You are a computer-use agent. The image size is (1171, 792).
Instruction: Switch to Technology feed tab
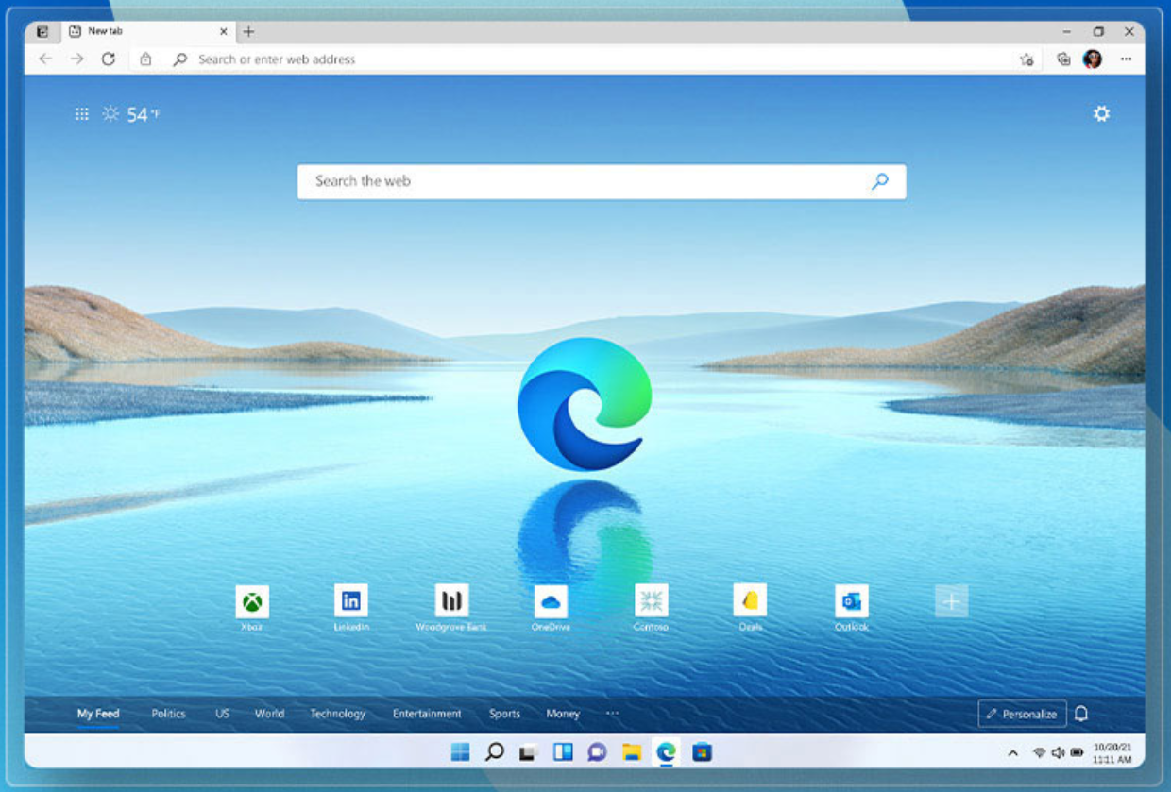pos(338,714)
